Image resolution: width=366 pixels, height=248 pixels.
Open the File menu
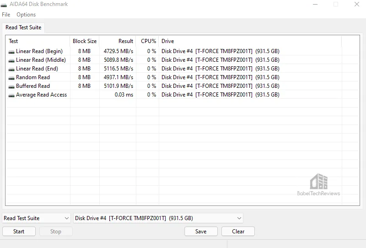click(x=6, y=15)
